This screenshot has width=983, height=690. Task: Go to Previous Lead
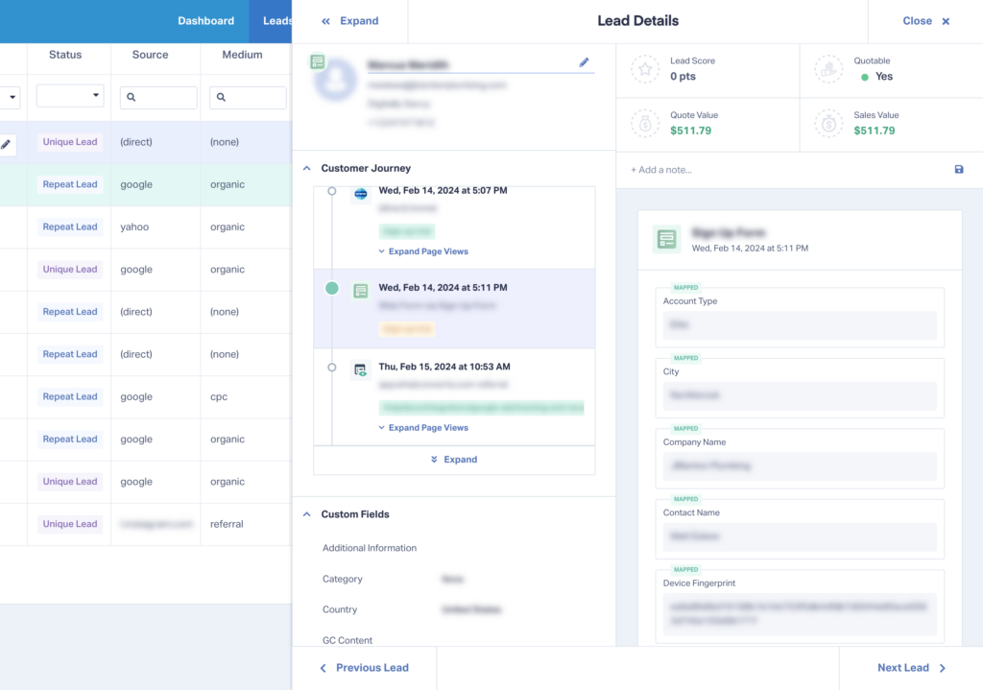(x=364, y=667)
